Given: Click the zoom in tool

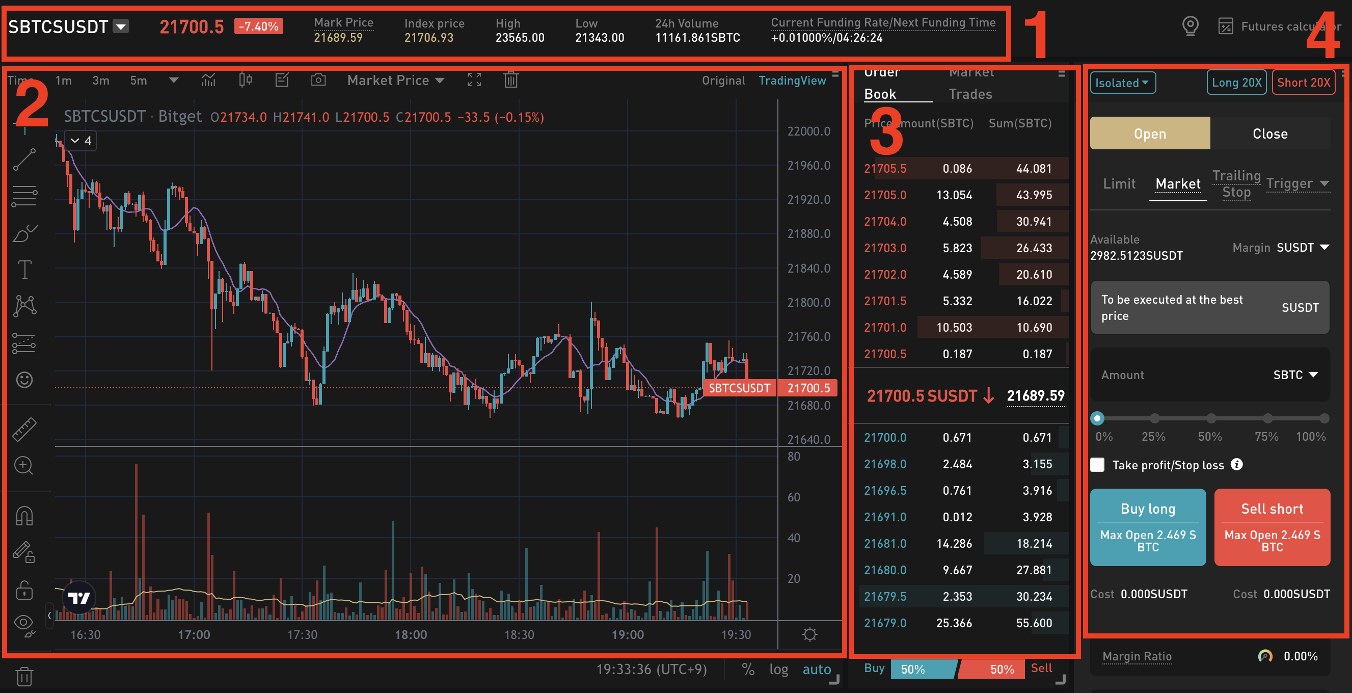Looking at the screenshot, I should (x=24, y=465).
